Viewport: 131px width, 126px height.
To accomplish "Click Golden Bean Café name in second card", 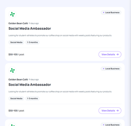I will 18,80.
